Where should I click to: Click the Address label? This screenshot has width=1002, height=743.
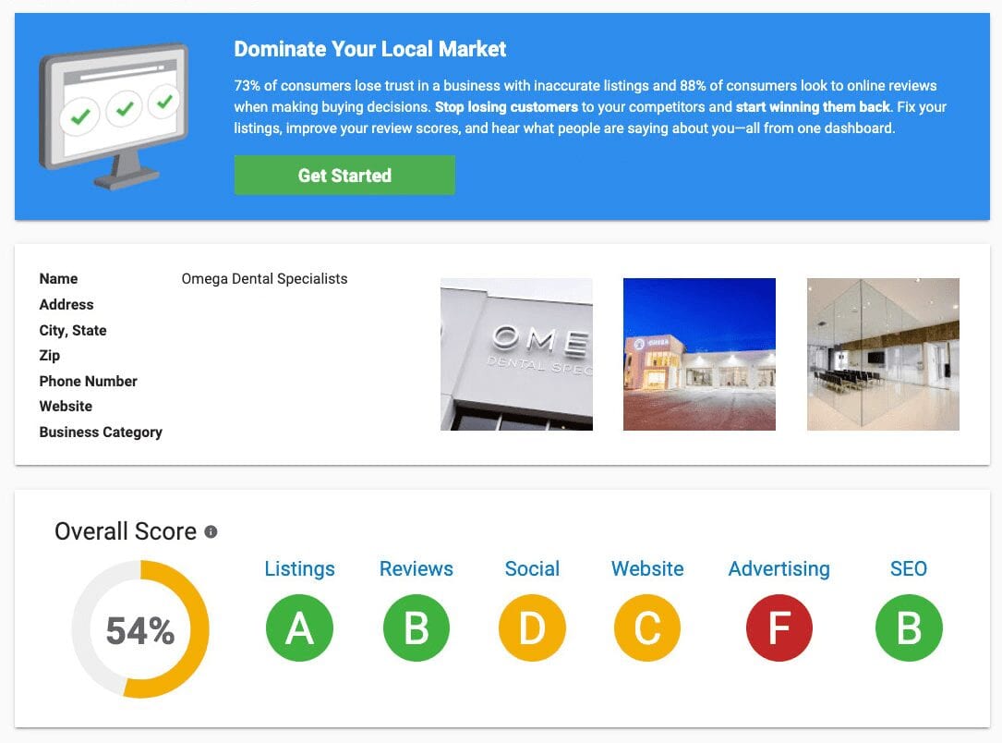pyautogui.click(x=66, y=304)
